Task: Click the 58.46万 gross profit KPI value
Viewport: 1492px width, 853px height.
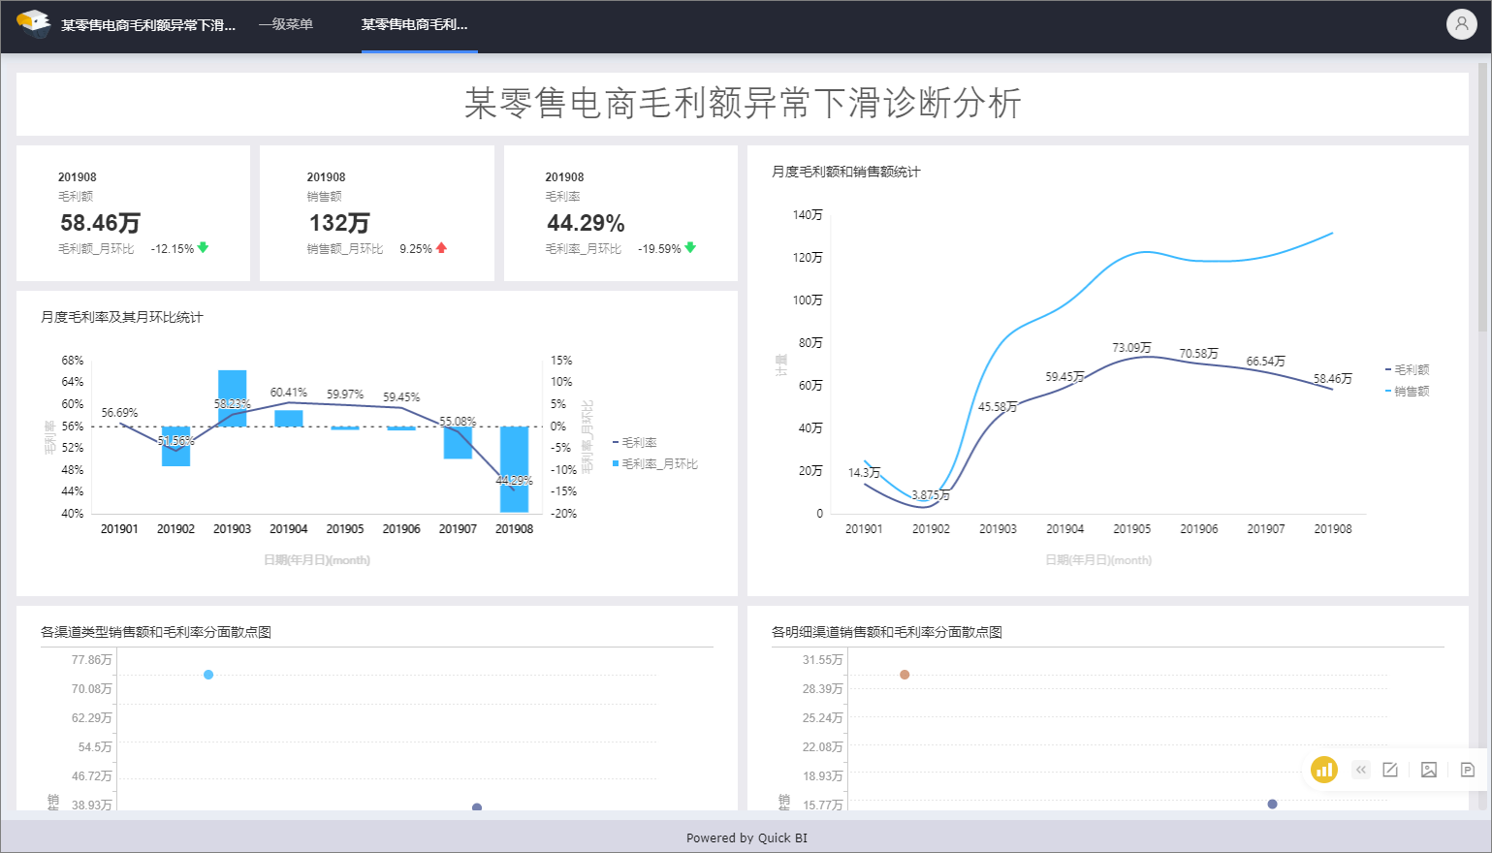Action: click(x=100, y=223)
